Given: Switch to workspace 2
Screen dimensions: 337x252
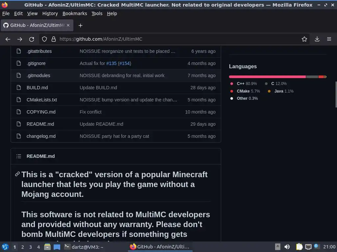Looking at the screenshot, I should tap(23, 247).
